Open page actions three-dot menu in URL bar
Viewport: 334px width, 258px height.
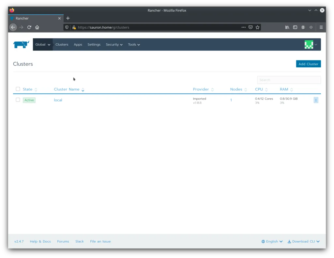click(x=243, y=27)
